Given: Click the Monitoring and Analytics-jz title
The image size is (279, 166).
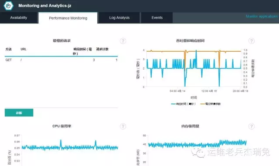Looking at the screenshot, I should point(44,6).
